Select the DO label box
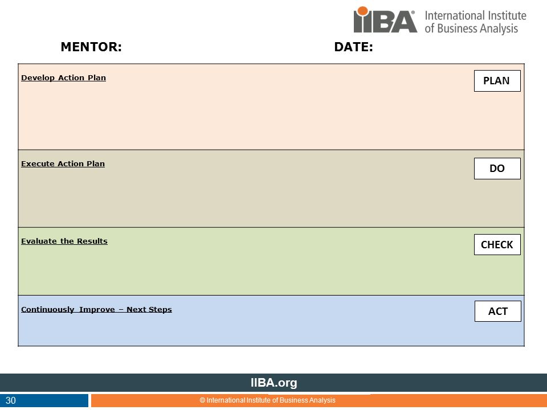 497,169
